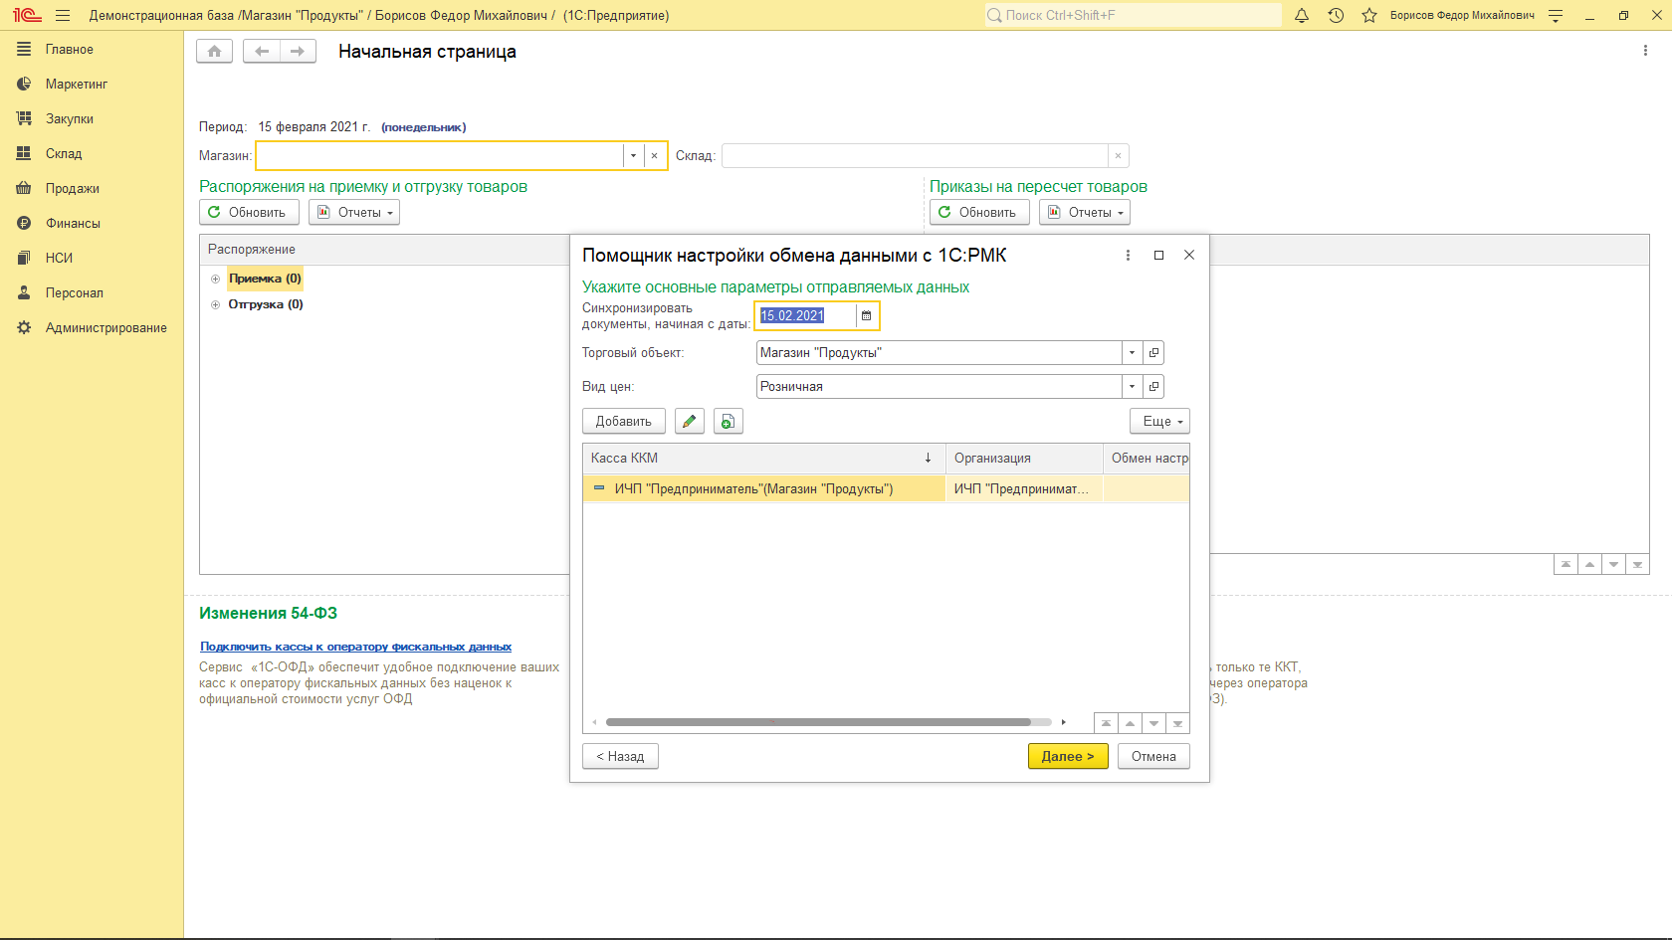The image size is (1672, 940).
Task: Click Обновить under Приказы на пересчет
Action: (979, 212)
